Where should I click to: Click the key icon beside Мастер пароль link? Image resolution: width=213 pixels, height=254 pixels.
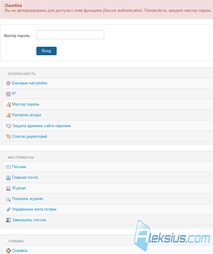pyautogui.click(x=8, y=104)
